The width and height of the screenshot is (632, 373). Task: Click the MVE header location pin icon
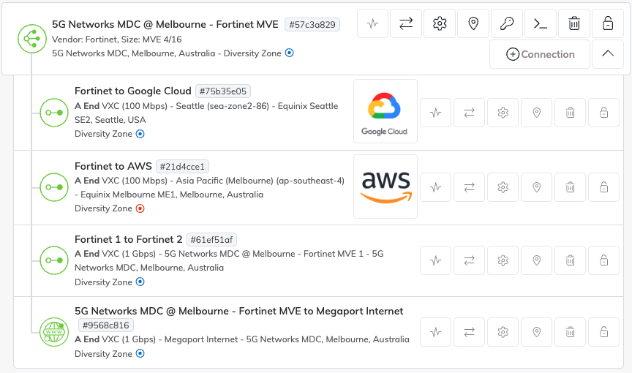(473, 24)
